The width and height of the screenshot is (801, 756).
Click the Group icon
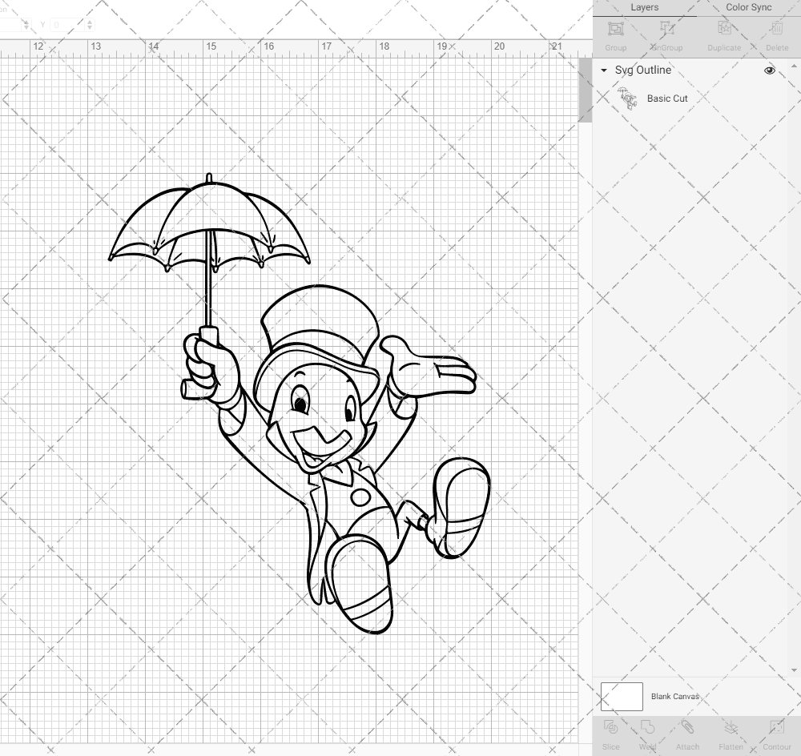click(615, 34)
